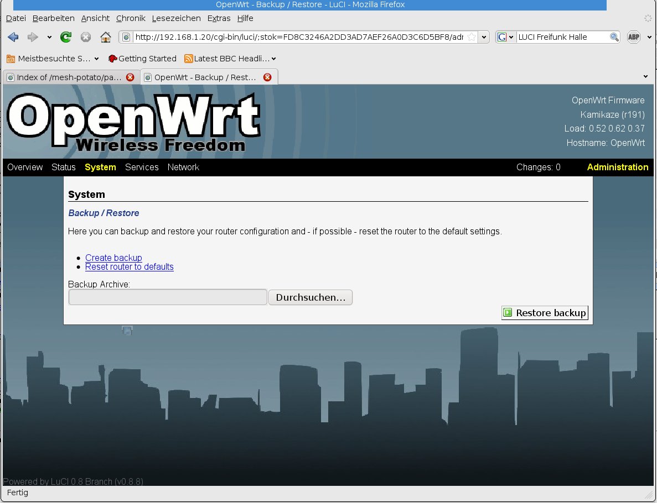Click Changes: 0 indicator
The height and width of the screenshot is (503, 657).
point(538,167)
